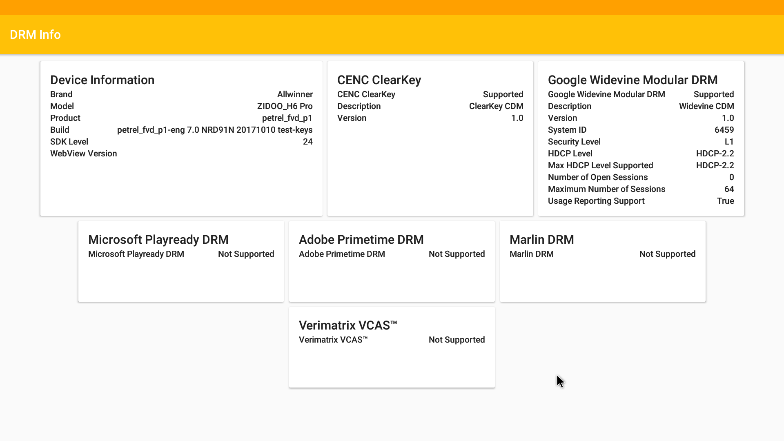Select the Model value ZIDOO_H6 Pro

tap(285, 106)
